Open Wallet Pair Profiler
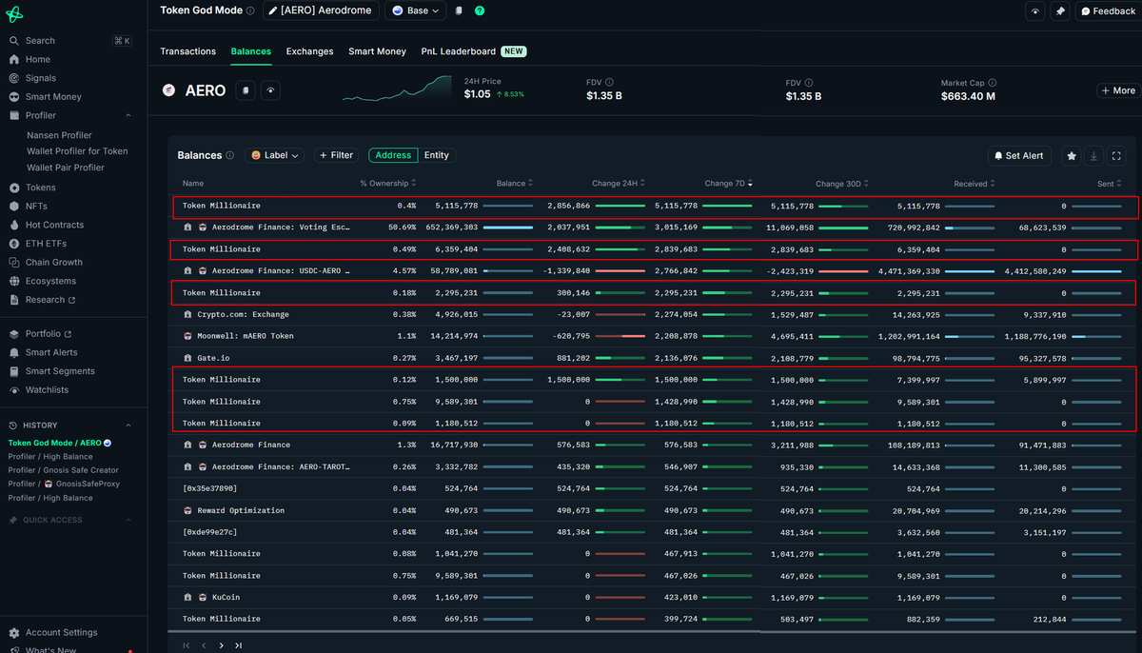The image size is (1142, 653). 66,168
